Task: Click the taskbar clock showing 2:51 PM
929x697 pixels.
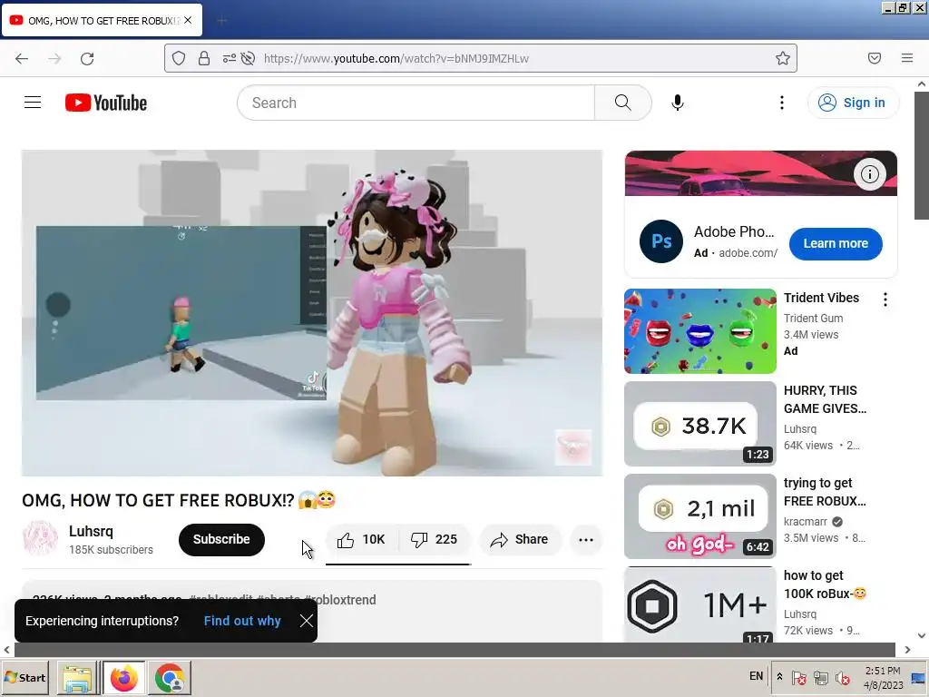Action: point(883,677)
